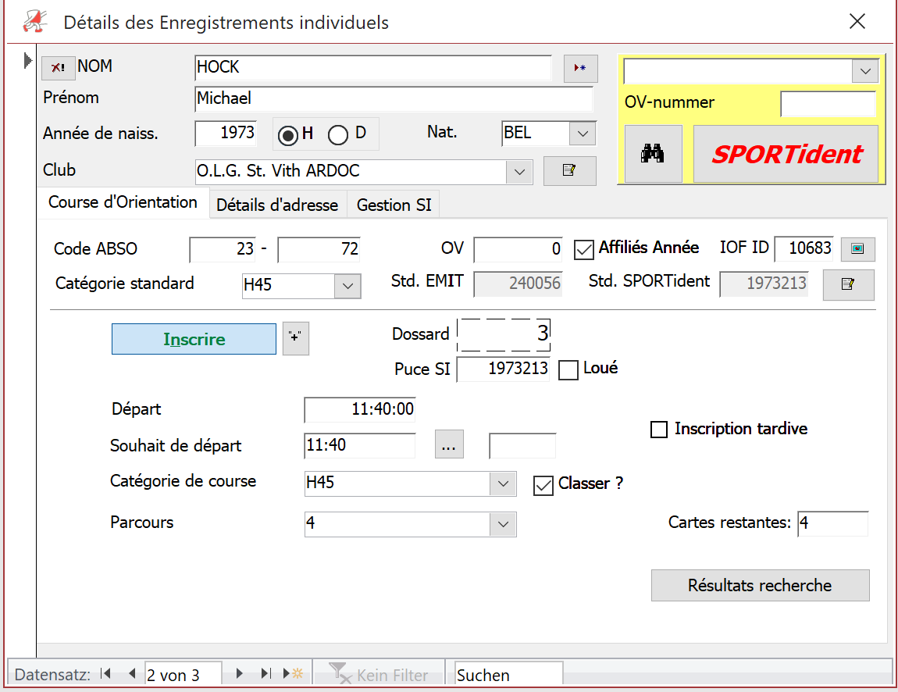The width and height of the screenshot is (898, 692).
Task: Enable Inscription tardive checkbox
Action: [x=659, y=429]
